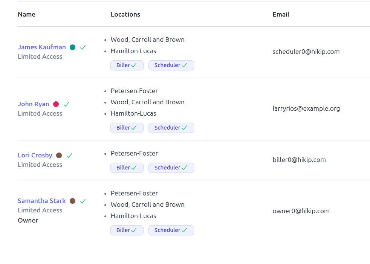Select email owner0@hikip.com

tap(301, 211)
